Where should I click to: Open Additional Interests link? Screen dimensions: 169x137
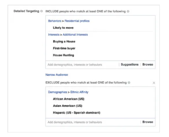click(75, 35)
